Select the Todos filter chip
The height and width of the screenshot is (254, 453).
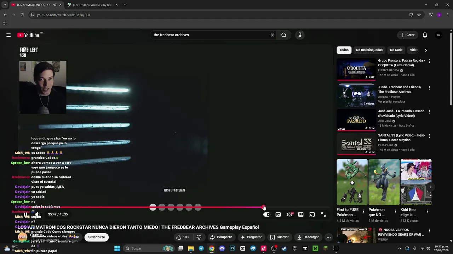click(344, 50)
